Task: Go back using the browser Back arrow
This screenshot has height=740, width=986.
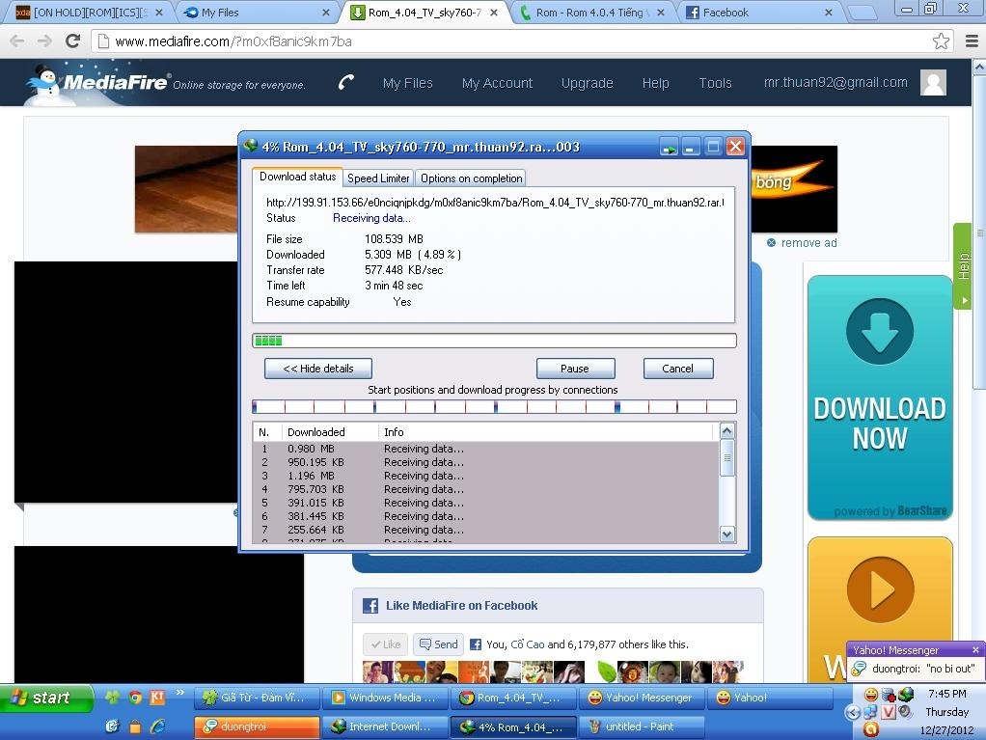Action: point(17,41)
